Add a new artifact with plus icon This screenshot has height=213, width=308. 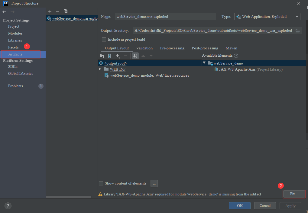[50, 11]
